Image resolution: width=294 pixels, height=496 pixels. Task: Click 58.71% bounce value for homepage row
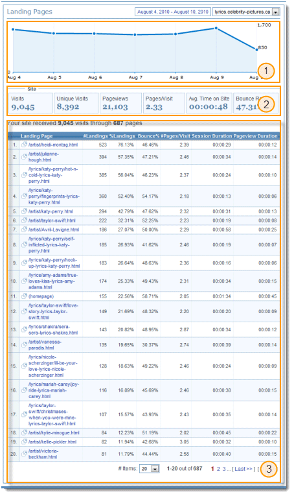[x=150, y=296]
